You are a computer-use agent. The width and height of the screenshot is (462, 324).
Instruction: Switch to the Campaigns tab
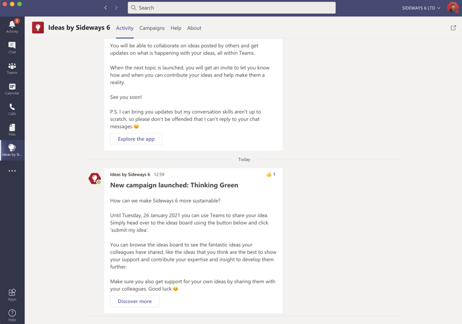point(152,28)
